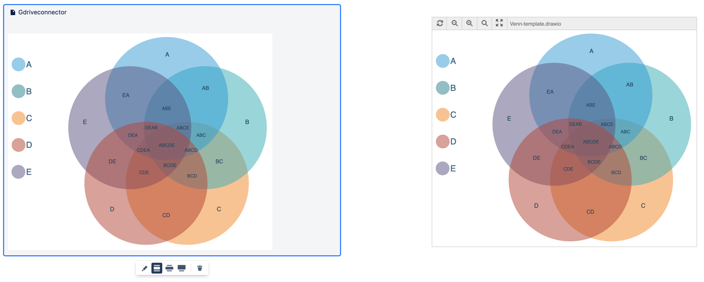Click the Gdriveconnector file icon
The width and height of the screenshot is (704, 282).
(x=13, y=12)
